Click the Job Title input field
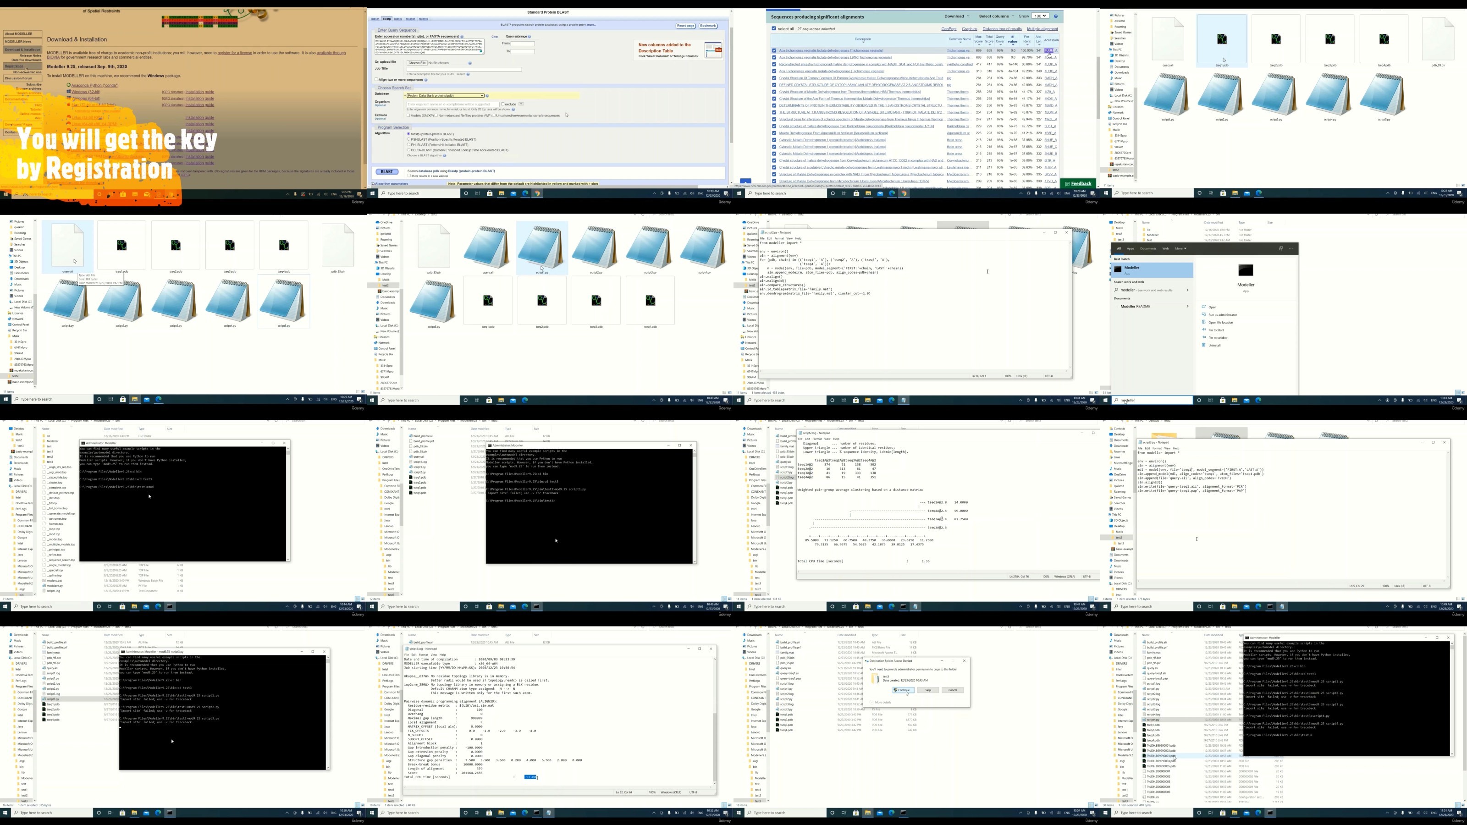 (464, 70)
